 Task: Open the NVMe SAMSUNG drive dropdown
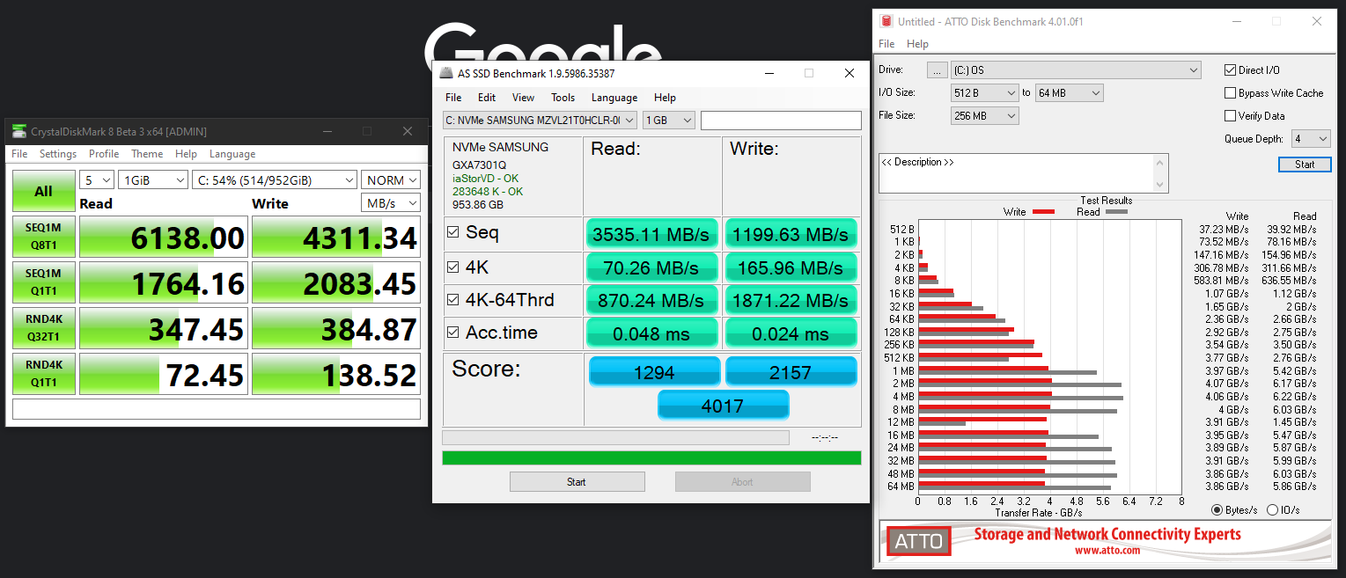coord(540,120)
